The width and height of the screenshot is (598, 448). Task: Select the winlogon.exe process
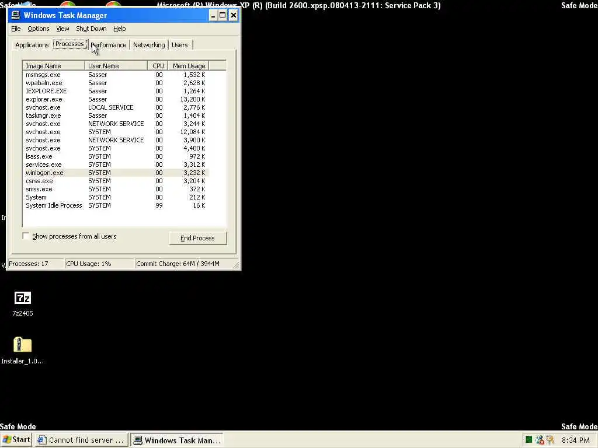coord(116,173)
